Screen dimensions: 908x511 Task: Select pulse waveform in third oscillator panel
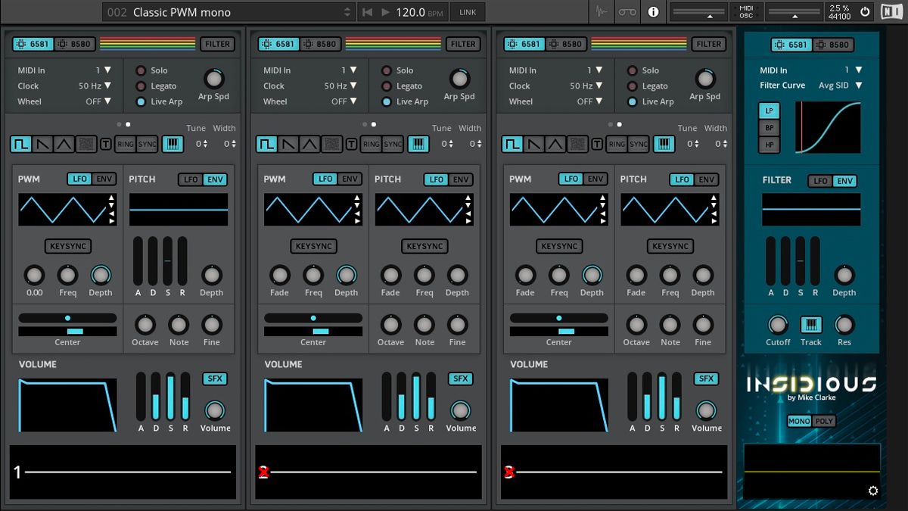(x=513, y=144)
